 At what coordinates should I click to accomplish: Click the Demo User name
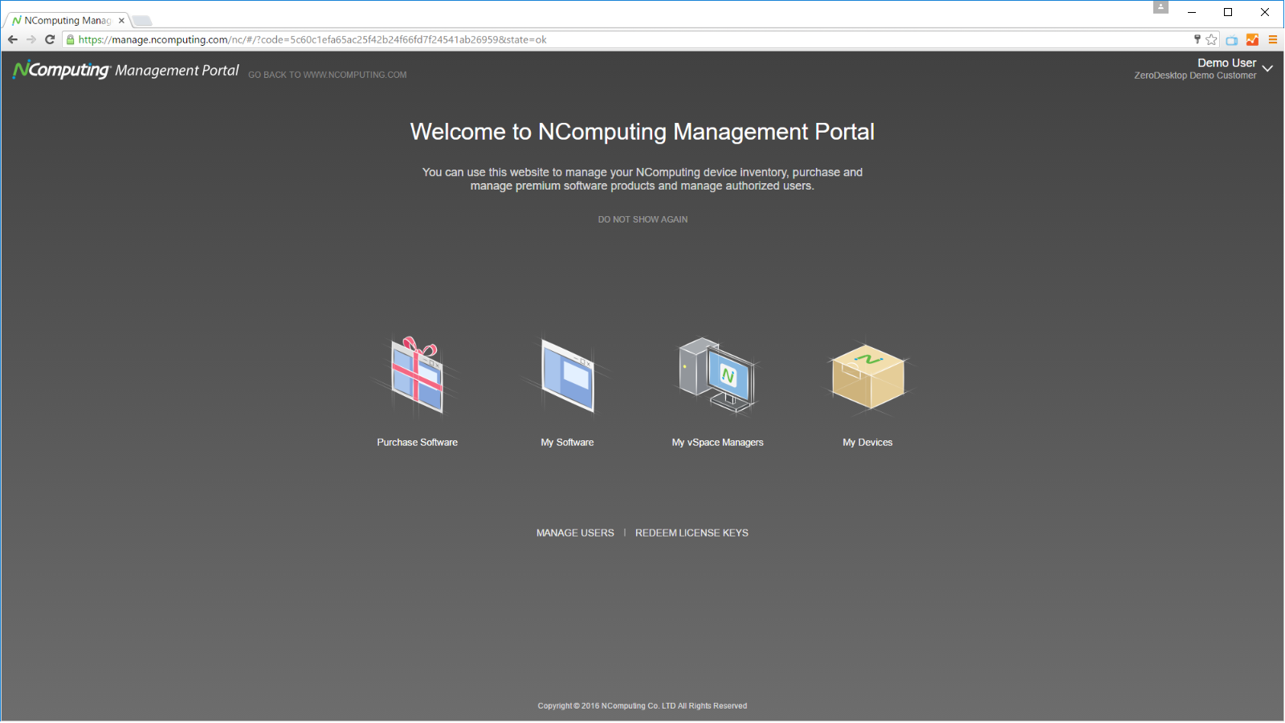click(x=1226, y=63)
